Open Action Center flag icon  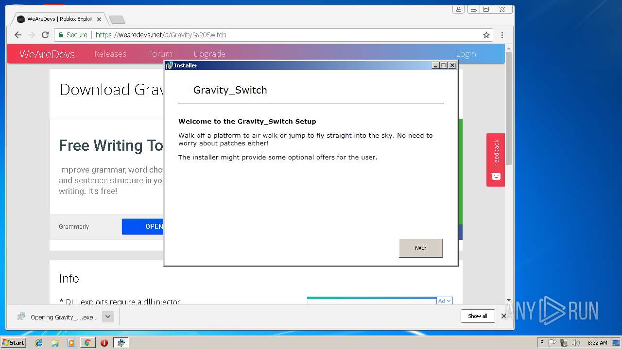pyautogui.click(x=553, y=342)
